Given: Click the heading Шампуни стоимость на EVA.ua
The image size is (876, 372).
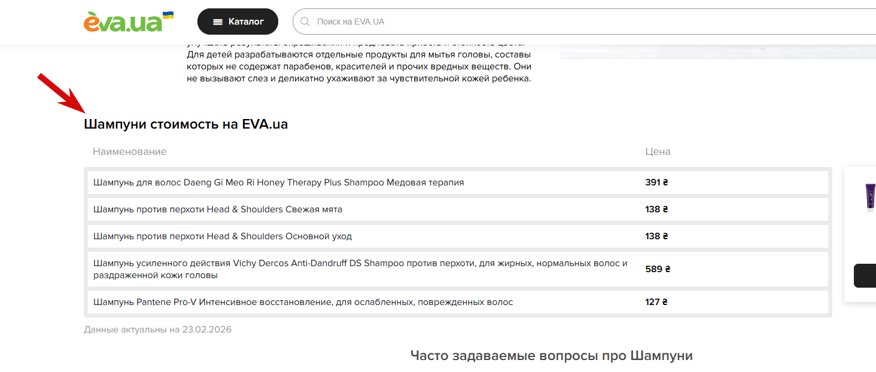Looking at the screenshot, I should pyautogui.click(x=186, y=124).
